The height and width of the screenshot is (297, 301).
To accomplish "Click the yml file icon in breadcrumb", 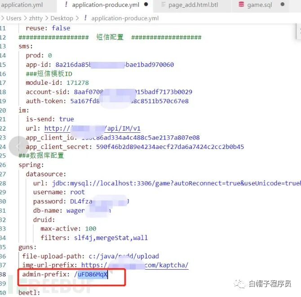I will coord(85,18).
